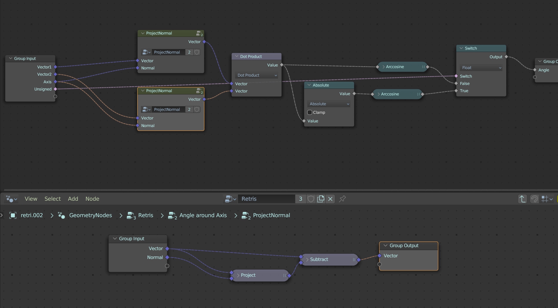The height and width of the screenshot is (308, 558).
Task: Click the GeometryNodes modifier icon in breadcrumbs
Action: pyautogui.click(x=61, y=216)
